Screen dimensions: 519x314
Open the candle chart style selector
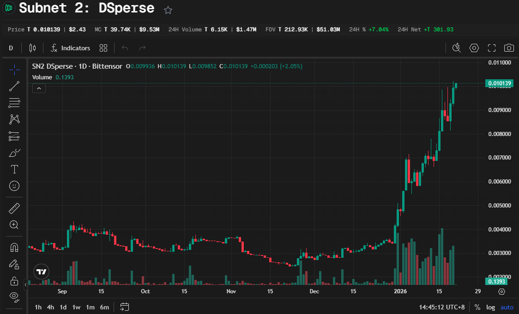click(x=32, y=47)
